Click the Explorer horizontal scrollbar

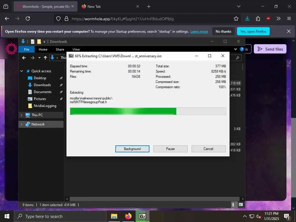tap(155, 199)
